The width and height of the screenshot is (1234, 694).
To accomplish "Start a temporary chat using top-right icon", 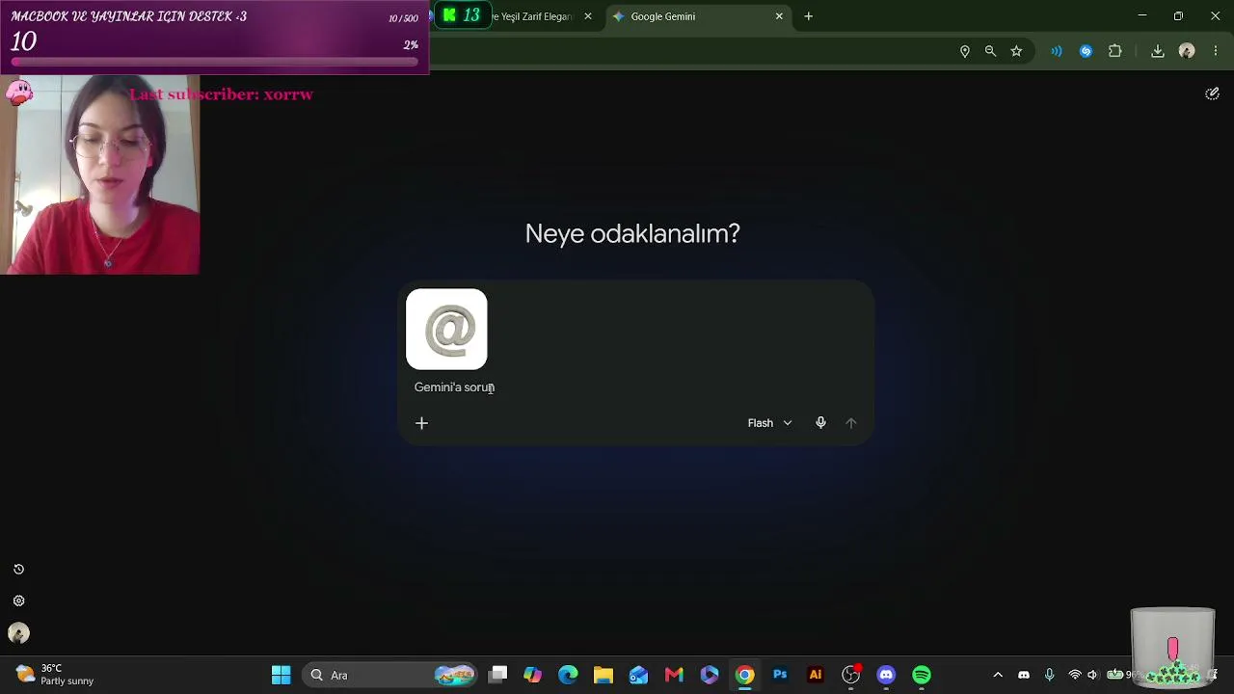I will point(1212,93).
